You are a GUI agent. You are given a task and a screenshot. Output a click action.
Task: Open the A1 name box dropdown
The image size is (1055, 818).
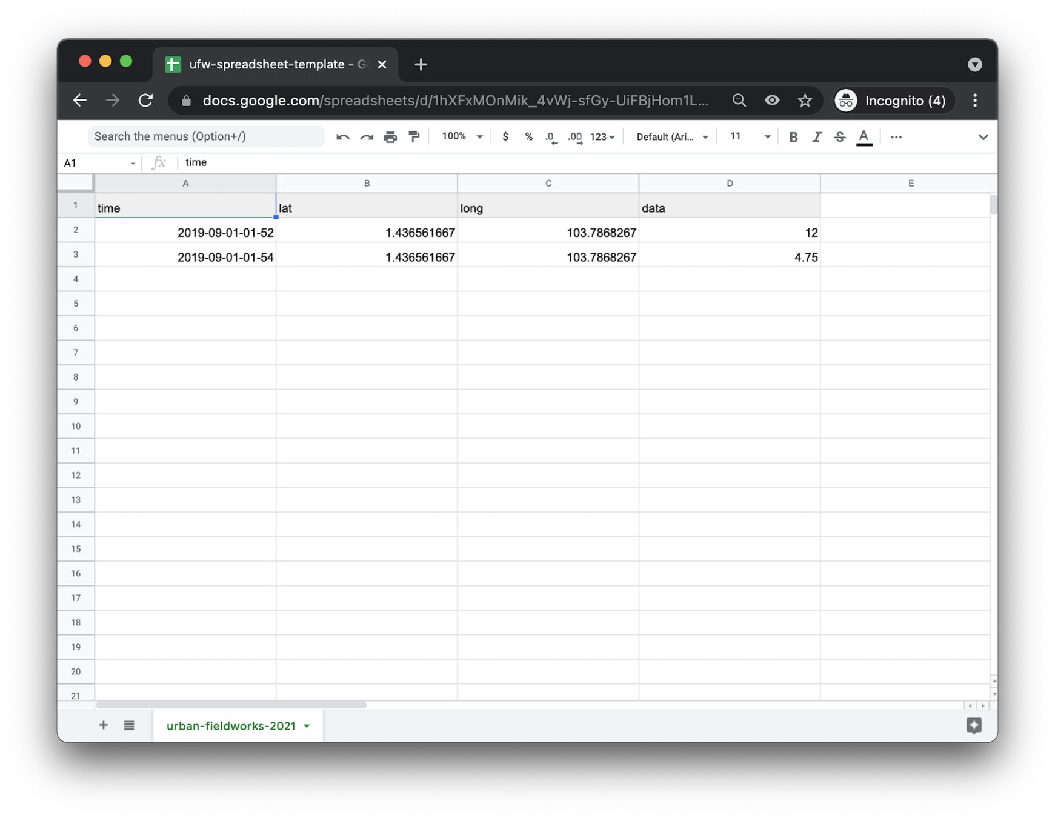(133, 163)
